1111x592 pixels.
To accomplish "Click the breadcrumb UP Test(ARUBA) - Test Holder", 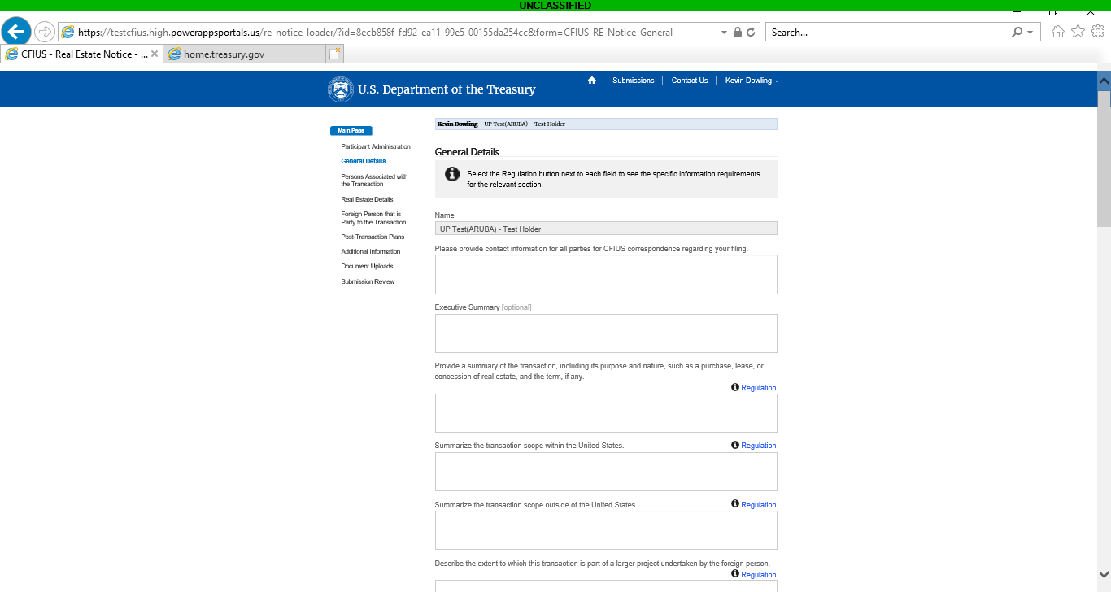I will (x=525, y=124).
